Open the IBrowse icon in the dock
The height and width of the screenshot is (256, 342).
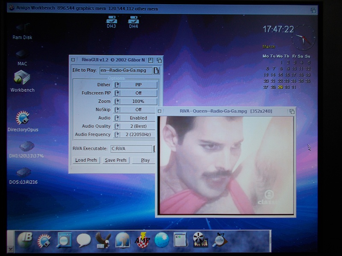pyautogui.click(x=25, y=240)
